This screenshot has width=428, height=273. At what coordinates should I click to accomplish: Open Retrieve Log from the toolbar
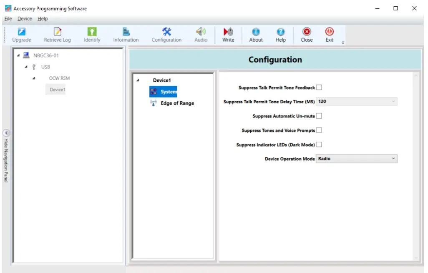coord(57,34)
